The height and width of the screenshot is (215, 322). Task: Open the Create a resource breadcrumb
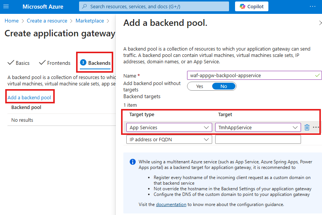(x=47, y=21)
